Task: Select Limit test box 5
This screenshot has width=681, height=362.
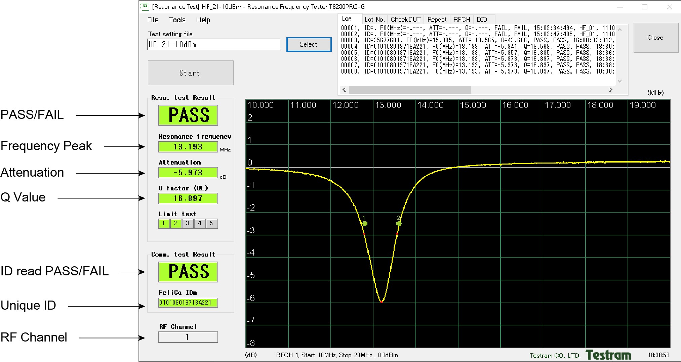Action: tap(211, 224)
